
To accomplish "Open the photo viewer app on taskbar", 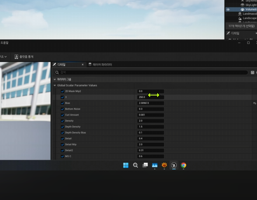I will pyautogui.click(x=155, y=165).
